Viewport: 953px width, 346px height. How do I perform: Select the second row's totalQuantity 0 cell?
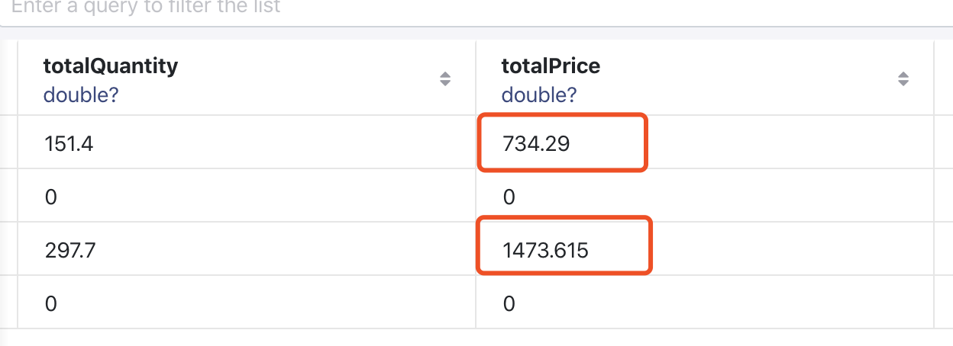click(50, 197)
